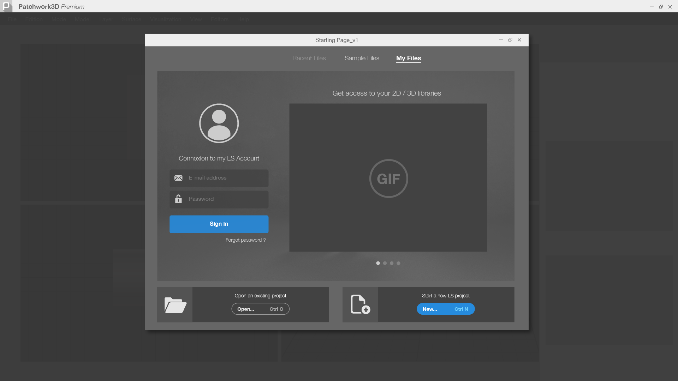Select the second carousel dot
This screenshot has height=381, width=678.
[385, 263]
